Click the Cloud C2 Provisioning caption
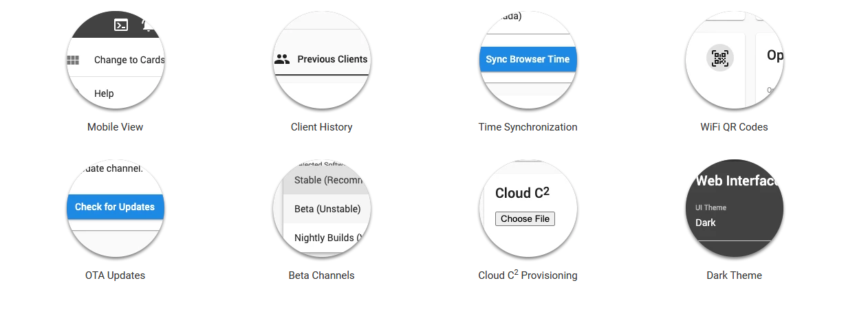Image resolution: width=857 pixels, height=316 pixels. (x=528, y=275)
